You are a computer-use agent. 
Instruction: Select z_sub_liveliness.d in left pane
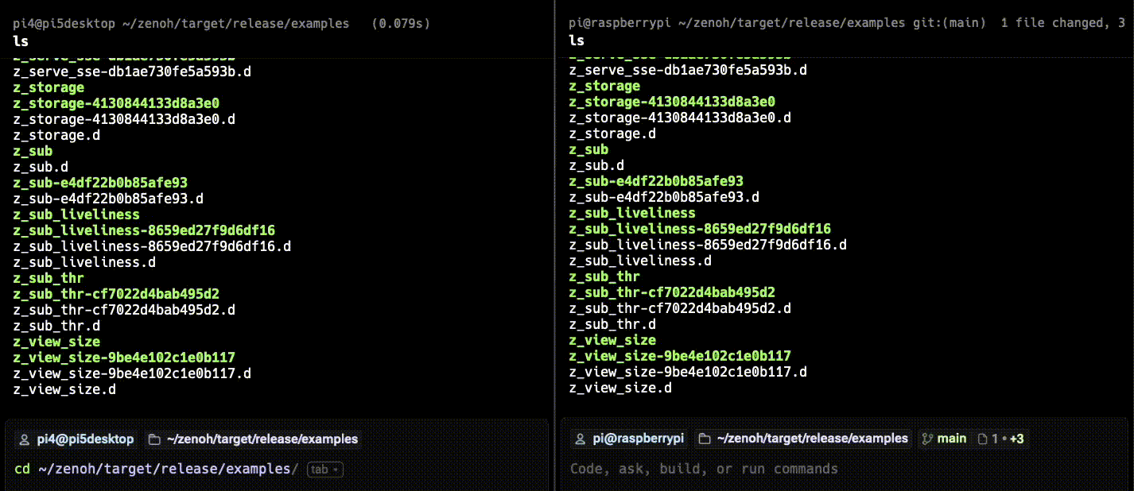(x=84, y=262)
